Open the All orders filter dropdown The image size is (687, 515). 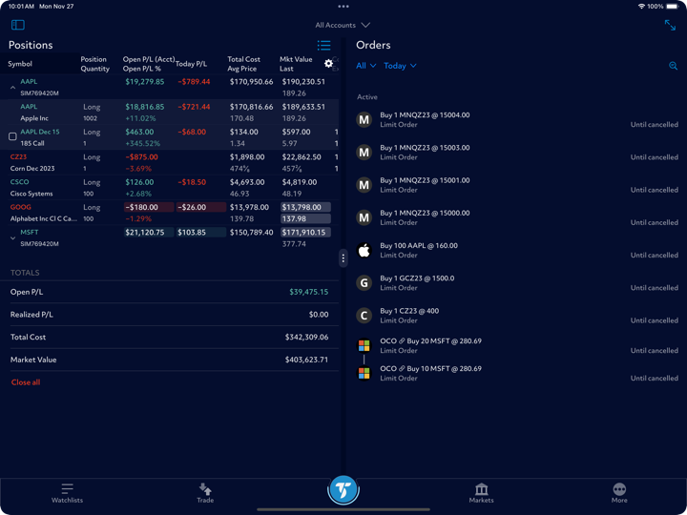pos(365,66)
